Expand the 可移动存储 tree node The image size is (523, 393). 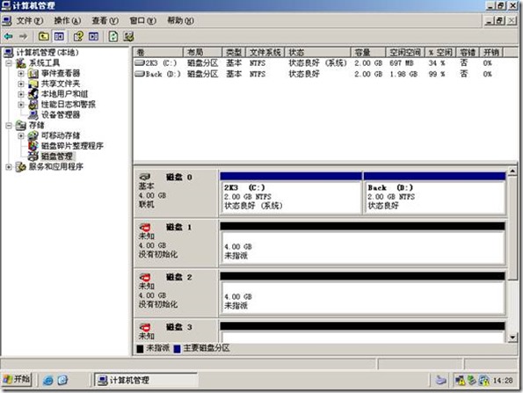click(x=21, y=135)
